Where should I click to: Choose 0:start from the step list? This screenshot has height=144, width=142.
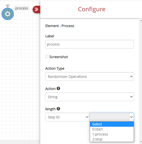pyautogui.click(x=112, y=129)
